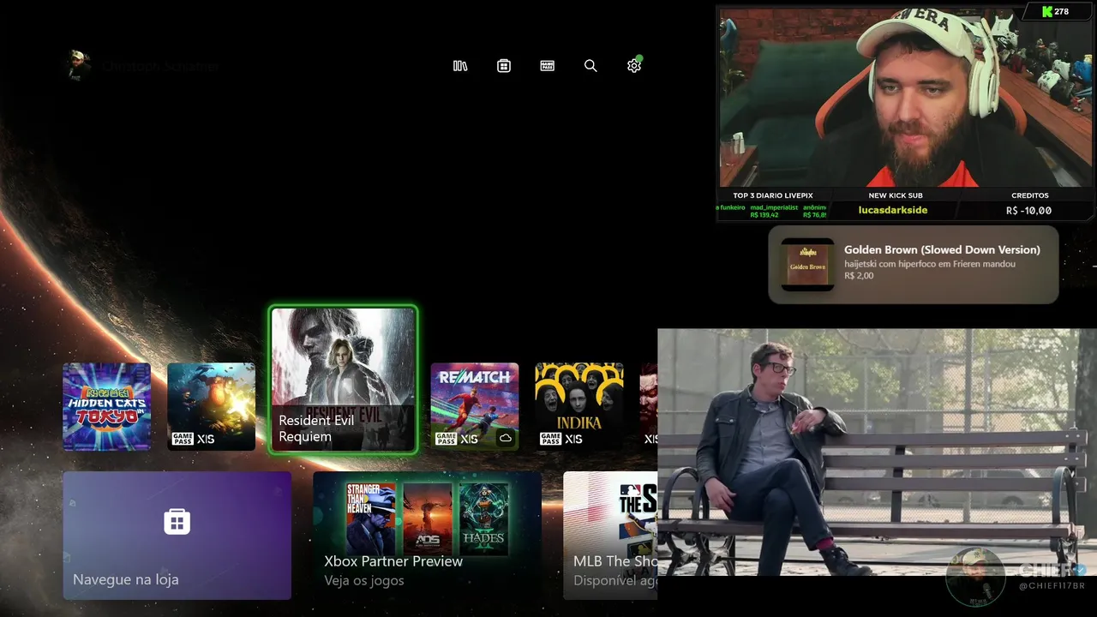Click the store bag icon on Navegue na loja
Screen dimensions: 1097x617
coord(177,521)
